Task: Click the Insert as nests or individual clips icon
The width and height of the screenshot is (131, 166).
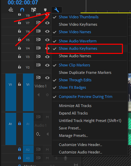Action: [11, 10]
